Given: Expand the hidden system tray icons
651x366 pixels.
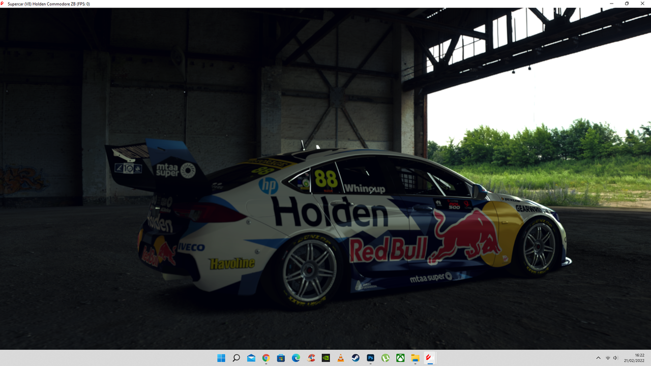Looking at the screenshot, I should 598,358.
